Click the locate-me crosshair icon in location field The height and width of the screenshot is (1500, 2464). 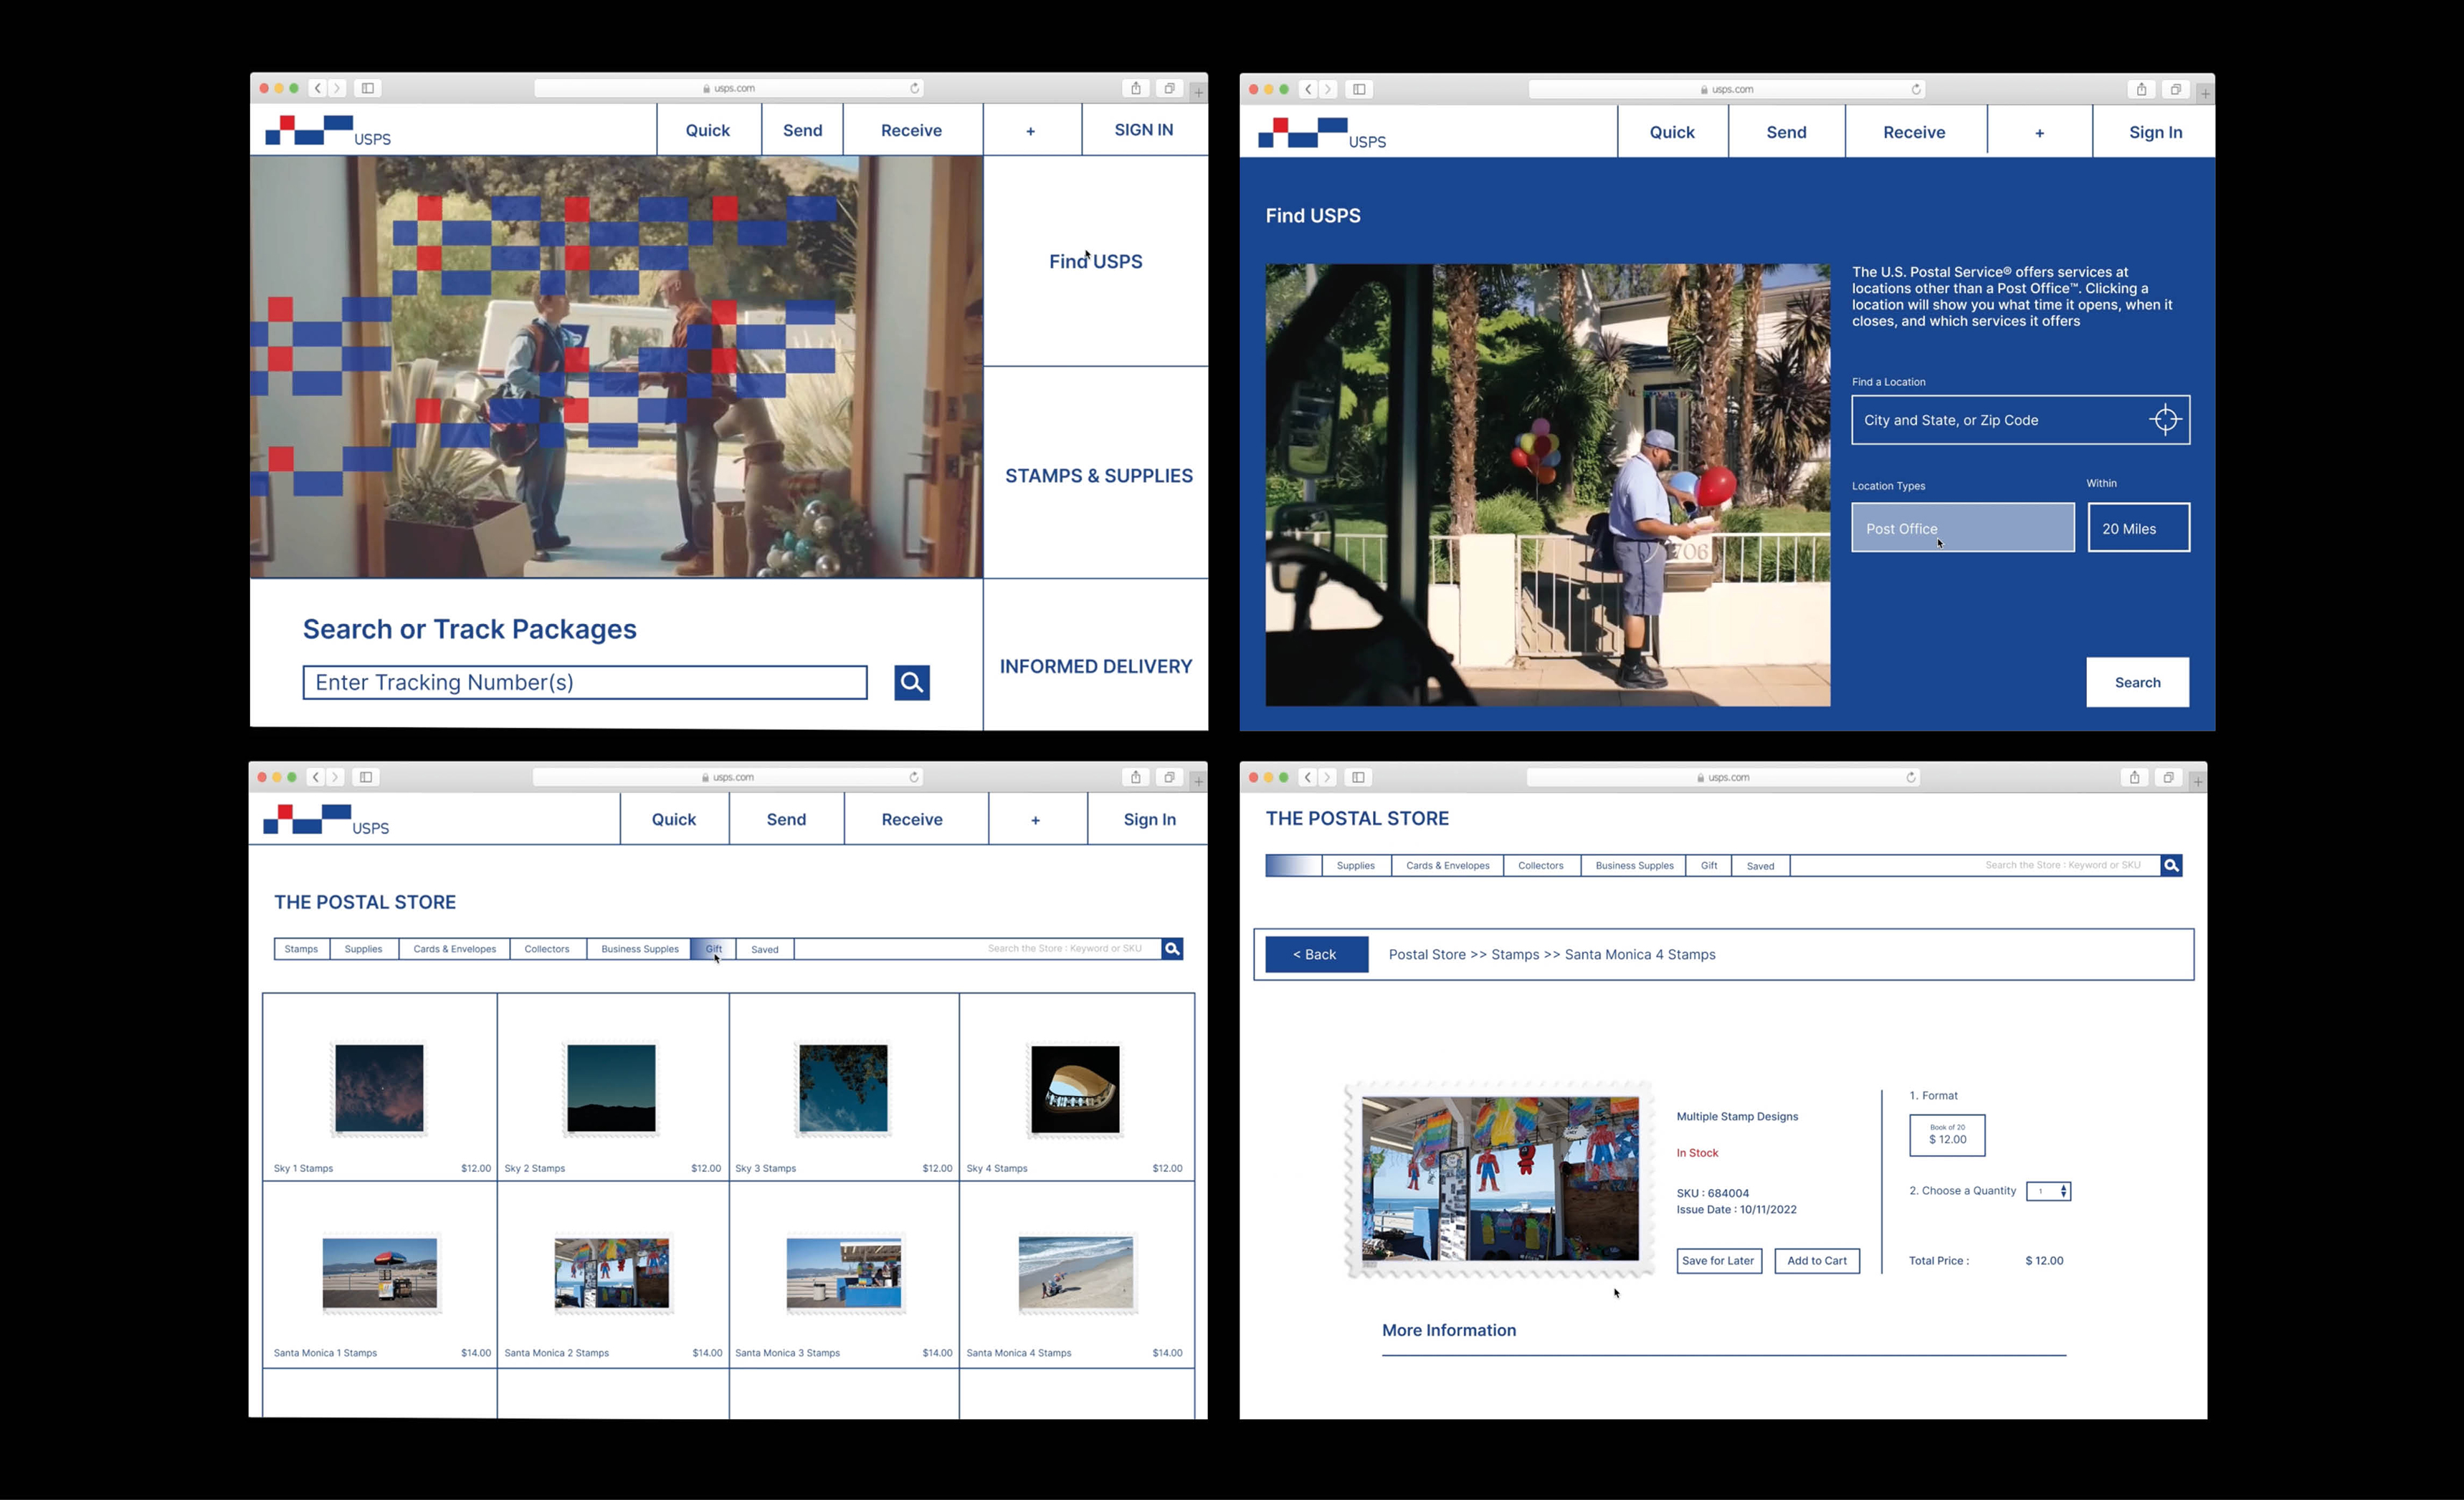[2164, 420]
